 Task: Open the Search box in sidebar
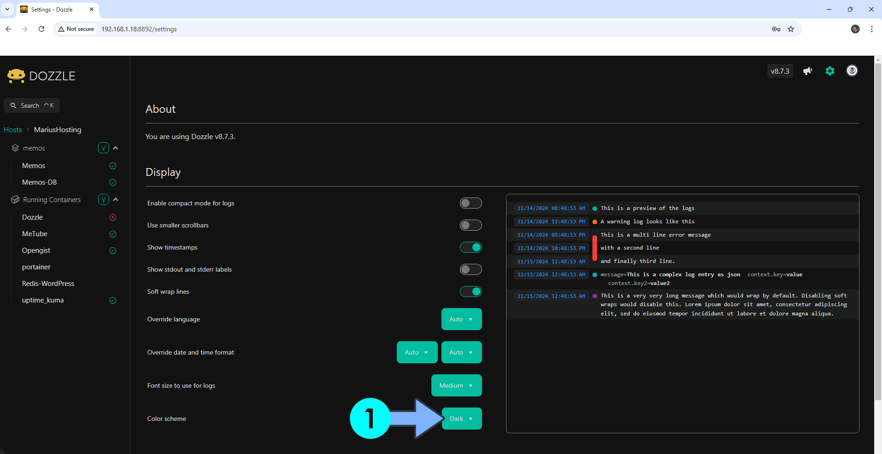coord(32,105)
